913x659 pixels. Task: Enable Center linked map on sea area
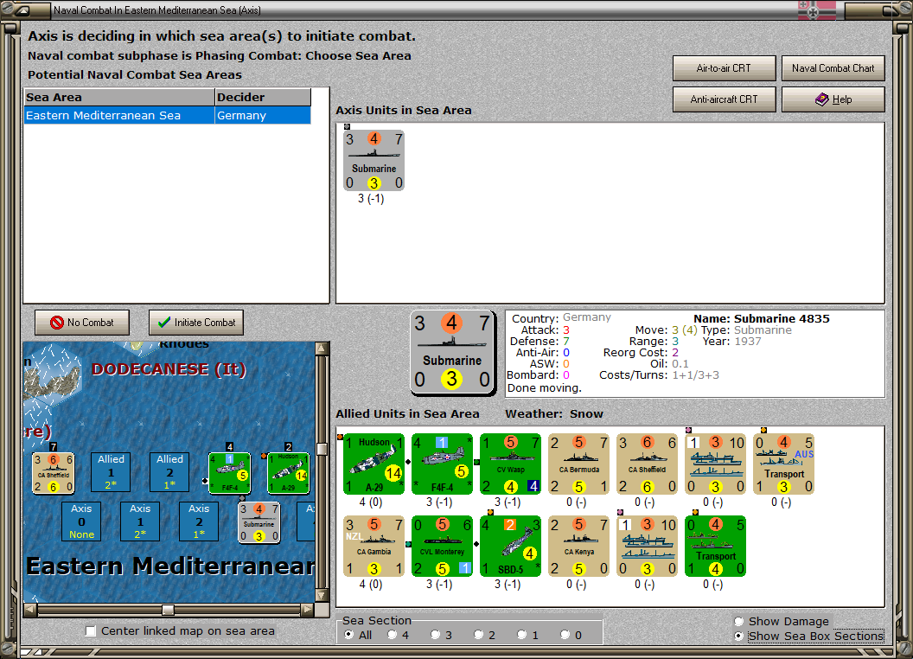pos(91,631)
